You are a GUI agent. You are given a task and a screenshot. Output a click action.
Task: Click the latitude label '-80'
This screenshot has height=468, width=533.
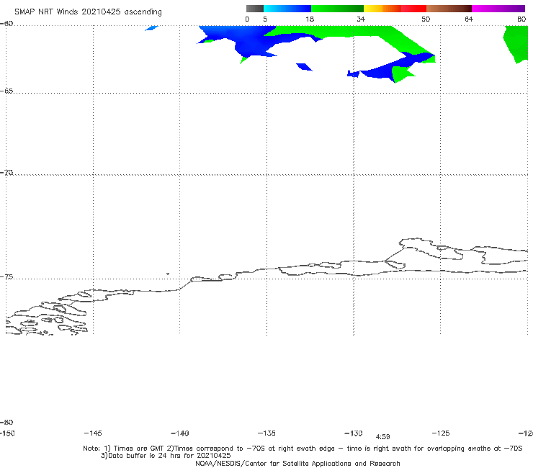(6, 422)
